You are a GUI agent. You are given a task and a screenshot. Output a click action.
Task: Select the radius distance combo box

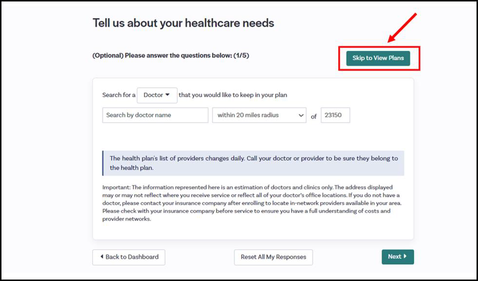pyautogui.click(x=258, y=115)
